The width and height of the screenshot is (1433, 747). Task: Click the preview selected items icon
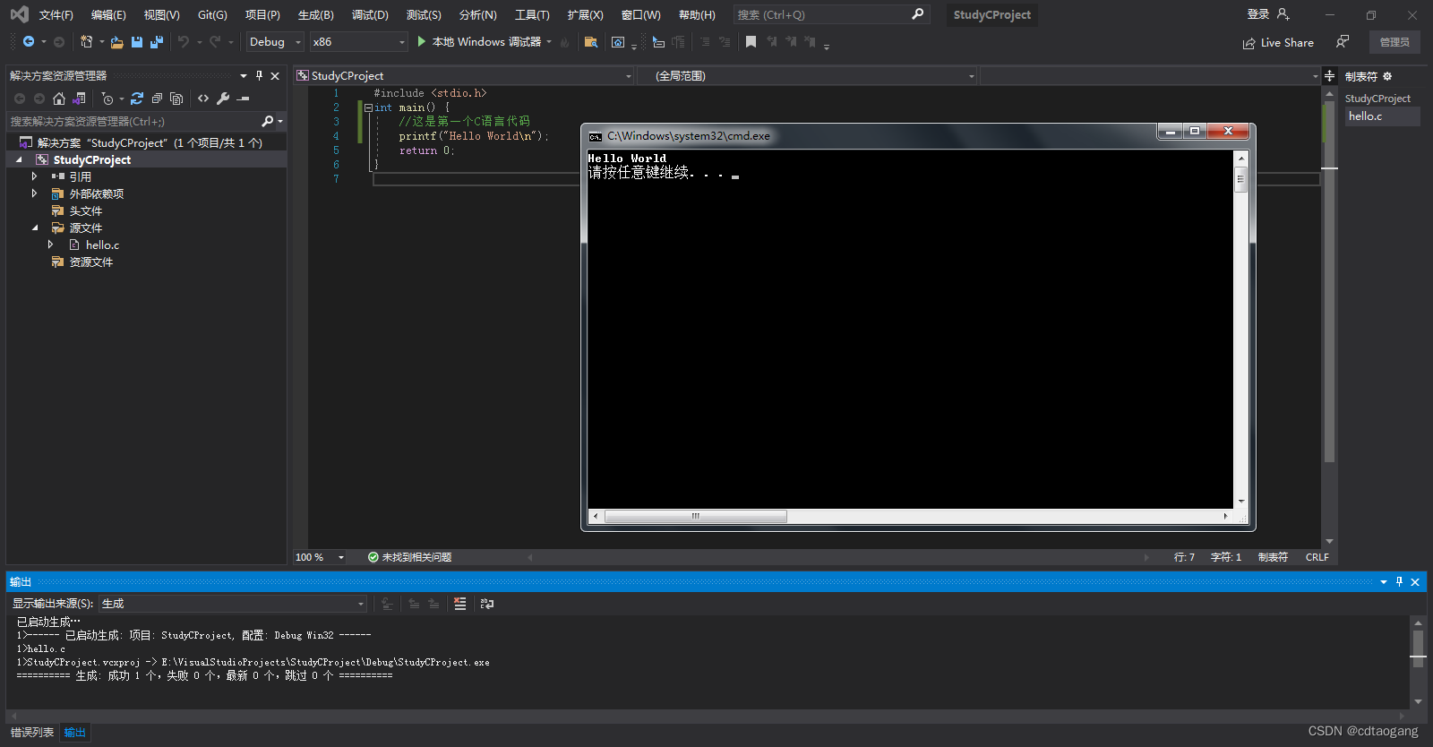point(243,99)
